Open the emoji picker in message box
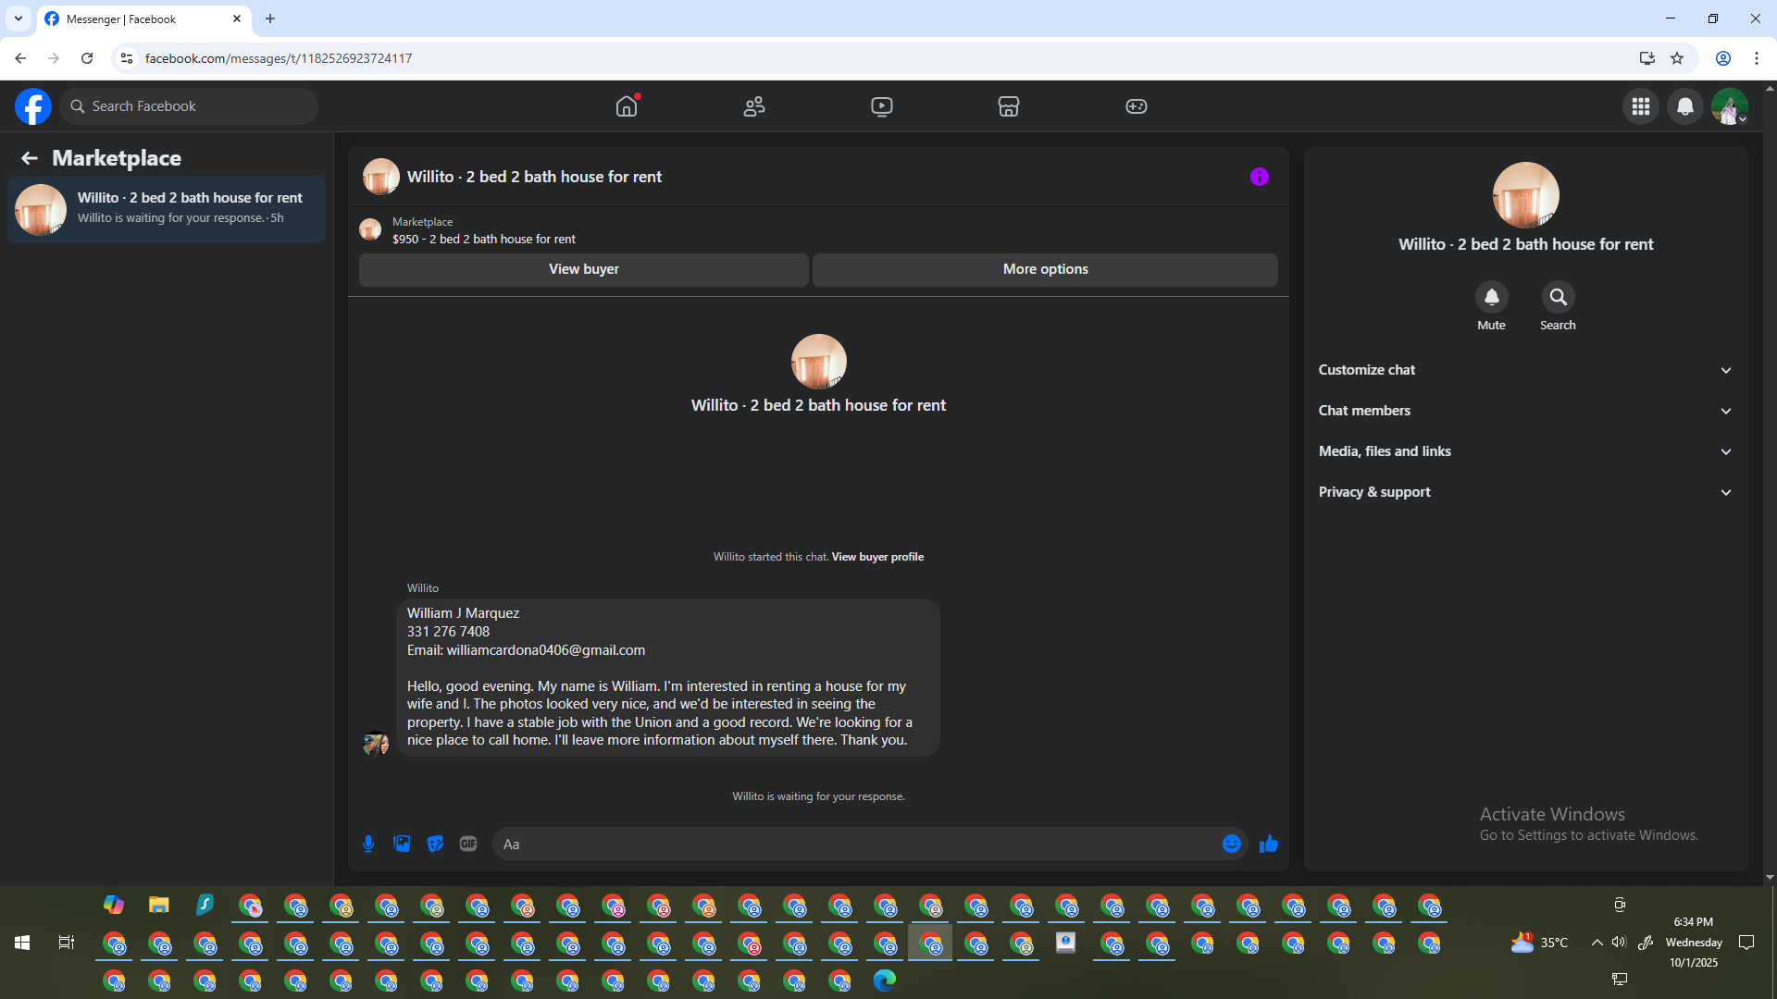 [1232, 844]
